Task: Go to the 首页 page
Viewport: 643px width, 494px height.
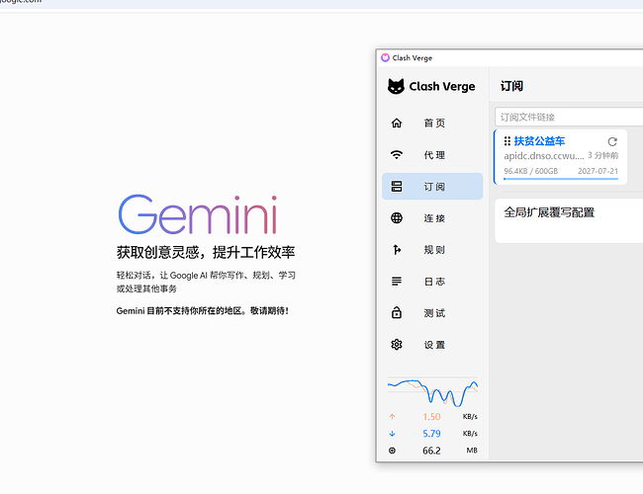Action: click(432, 123)
